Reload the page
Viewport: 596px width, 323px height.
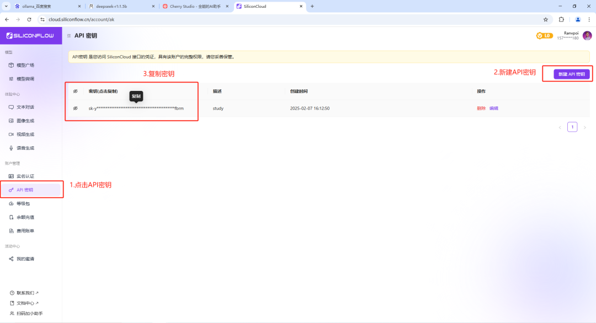tap(29, 19)
